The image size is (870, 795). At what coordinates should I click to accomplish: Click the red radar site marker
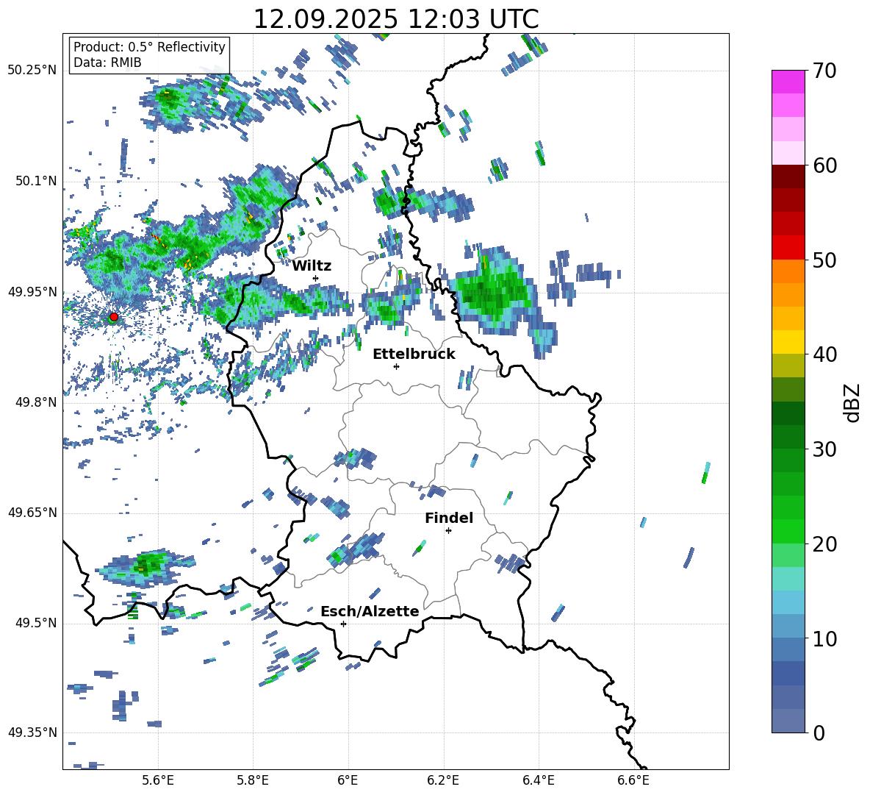click(x=114, y=317)
